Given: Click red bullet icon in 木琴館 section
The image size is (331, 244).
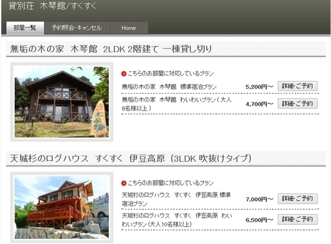Looking at the screenshot, I should pyautogui.click(x=124, y=74).
